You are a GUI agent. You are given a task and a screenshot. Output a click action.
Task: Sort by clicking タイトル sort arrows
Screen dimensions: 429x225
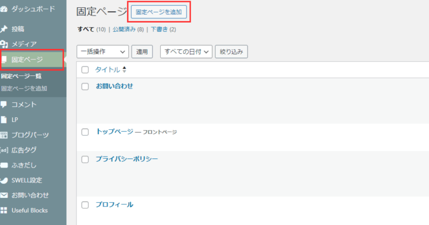124,69
